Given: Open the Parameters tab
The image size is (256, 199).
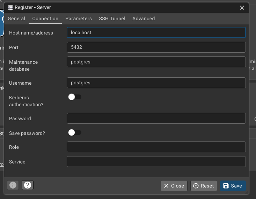Looking at the screenshot, I should click(x=79, y=18).
